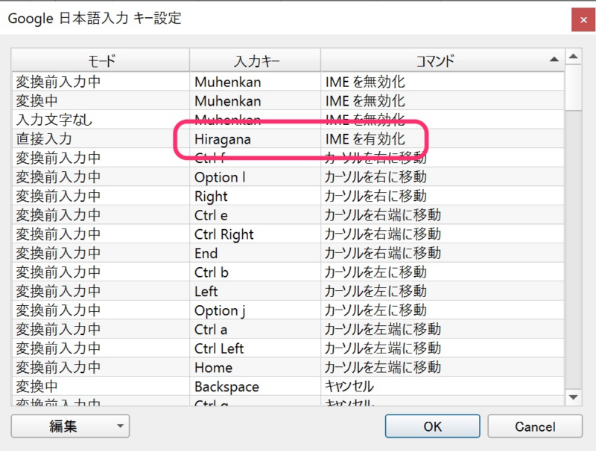
Task: Close the Google 日本語入力 キー設定 dialog
Action: (x=583, y=20)
